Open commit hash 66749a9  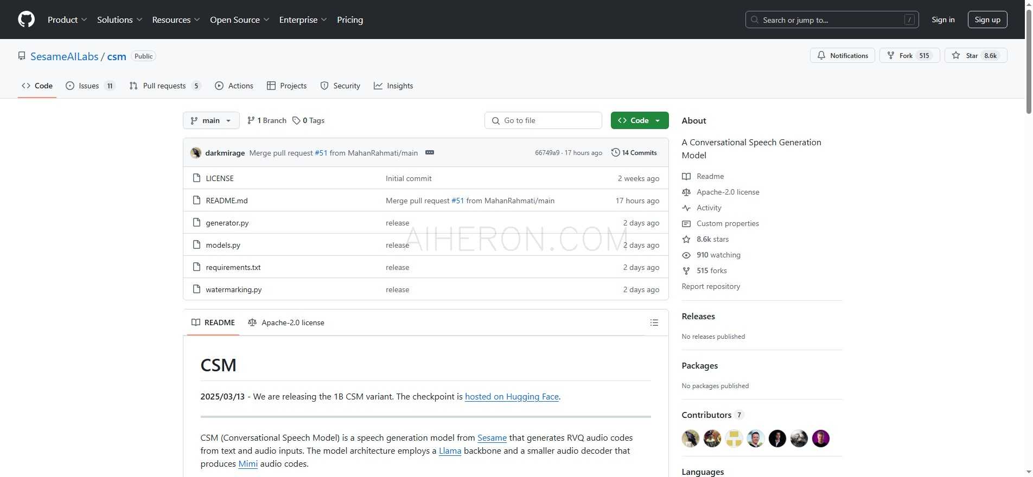tap(547, 153)
